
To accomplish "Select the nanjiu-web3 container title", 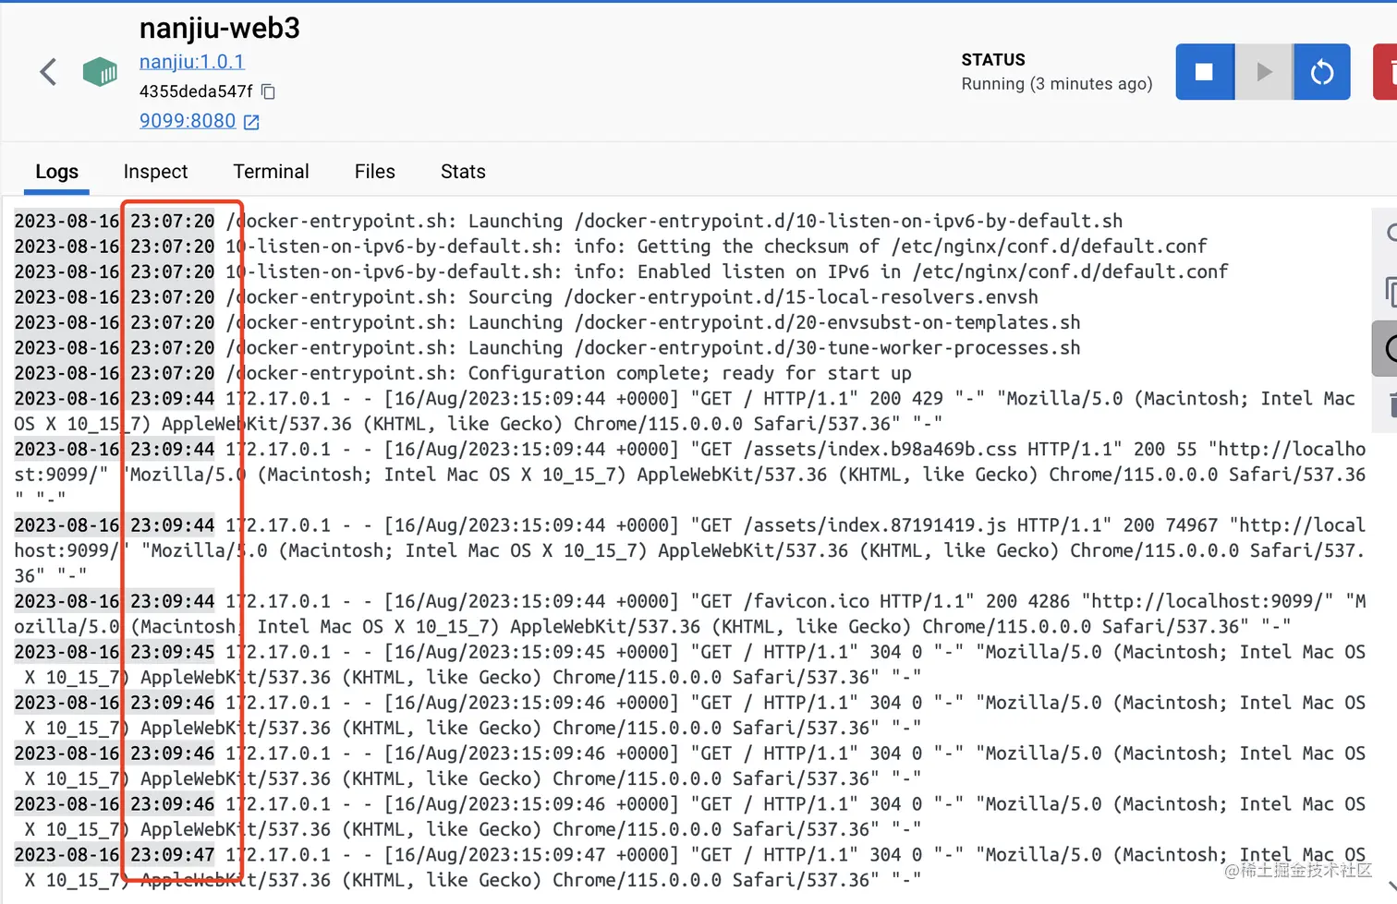I will (x=220, y=29).
